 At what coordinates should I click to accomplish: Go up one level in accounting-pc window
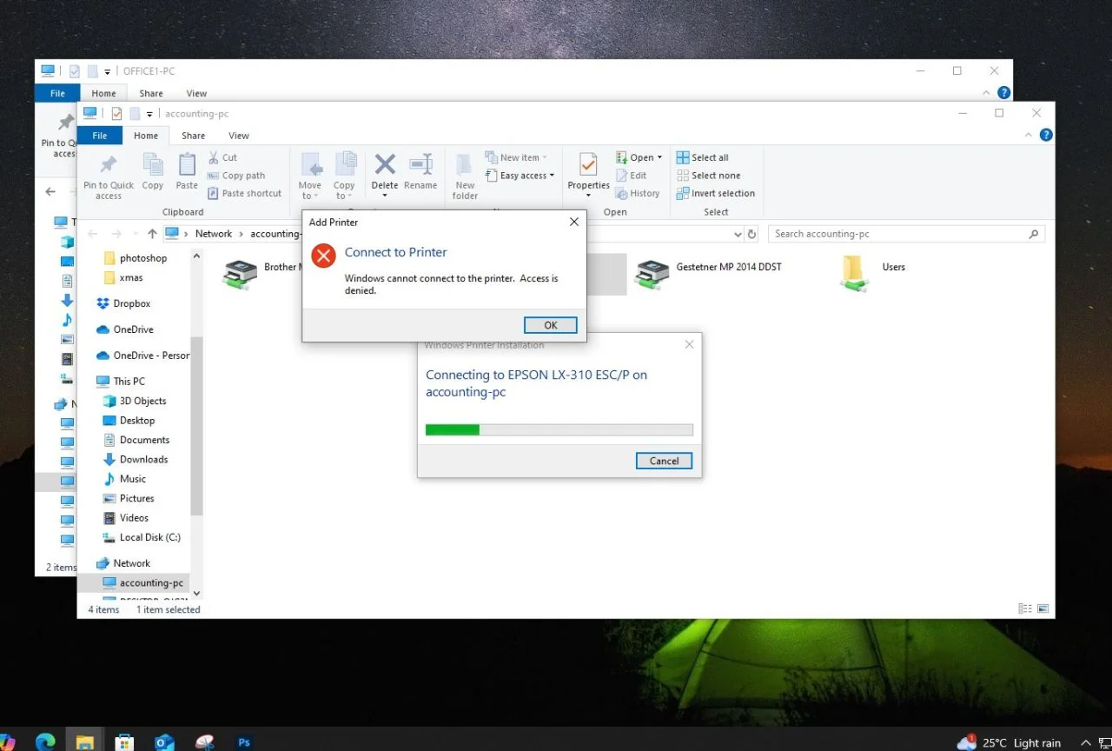pos(152,234)
